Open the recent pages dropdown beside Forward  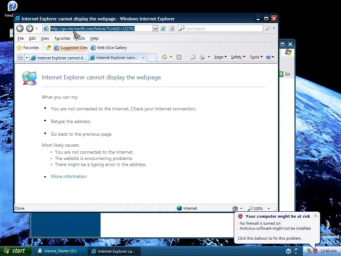click(37, 29)
